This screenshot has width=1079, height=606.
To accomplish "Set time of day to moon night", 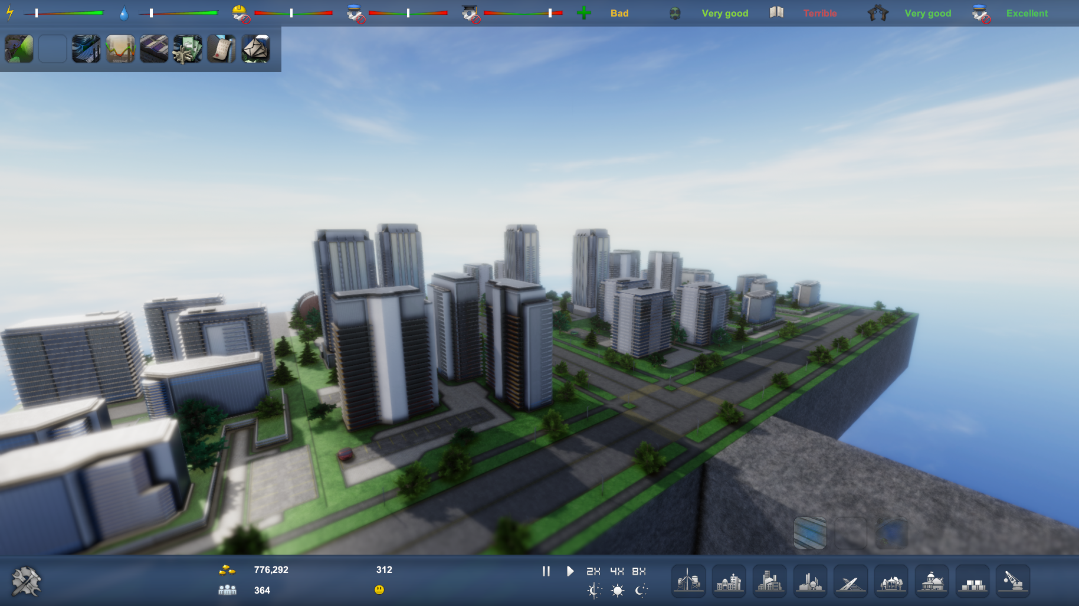I will click(x=641, y=590).
